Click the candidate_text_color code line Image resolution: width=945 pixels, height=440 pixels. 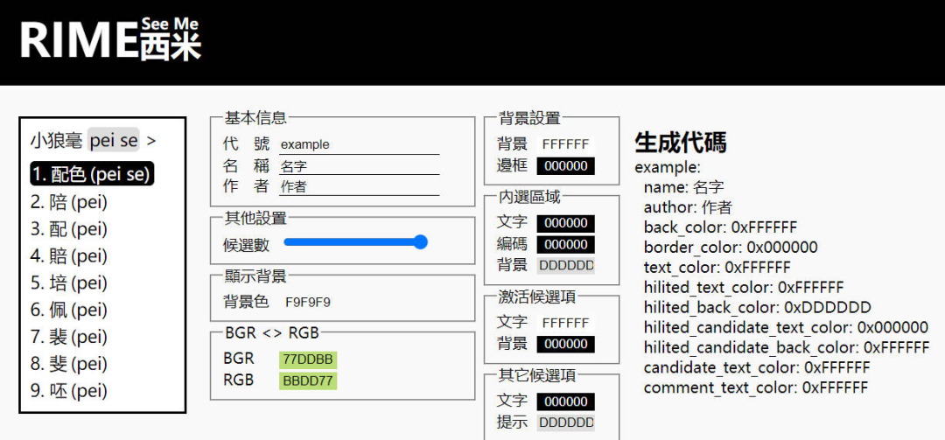pyautogui.click(x=757, y=367)
